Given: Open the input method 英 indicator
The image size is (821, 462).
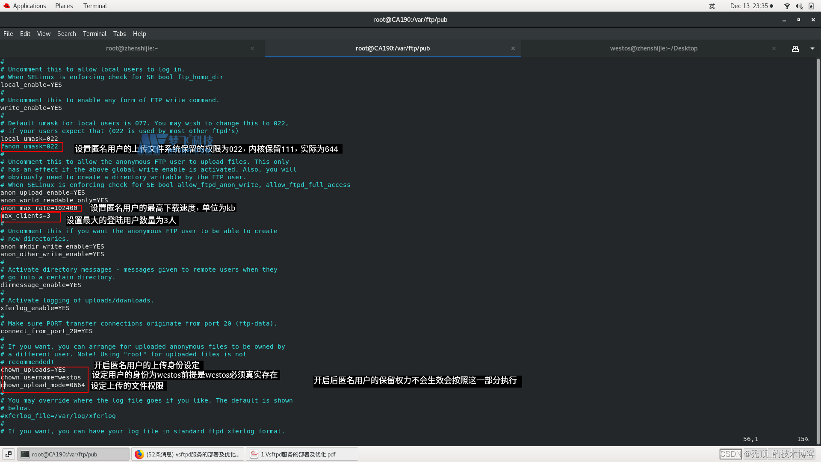Looking at the screenshot, I should coord(712,6).
